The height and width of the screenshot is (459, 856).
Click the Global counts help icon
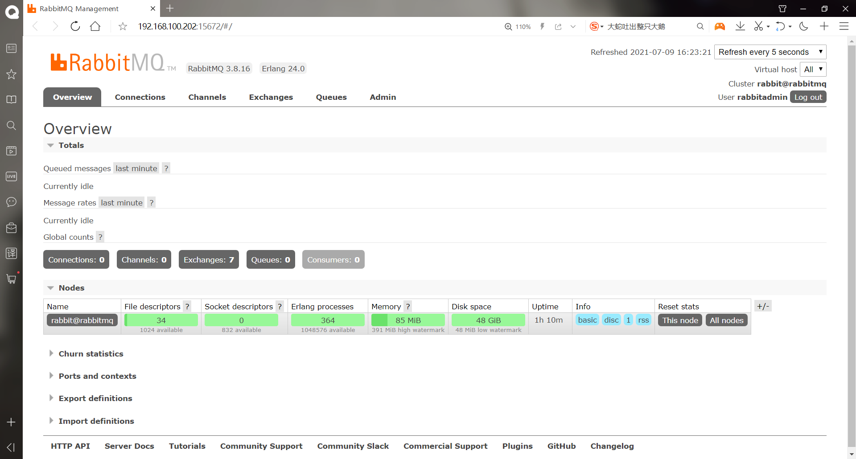tap(100, 237)
